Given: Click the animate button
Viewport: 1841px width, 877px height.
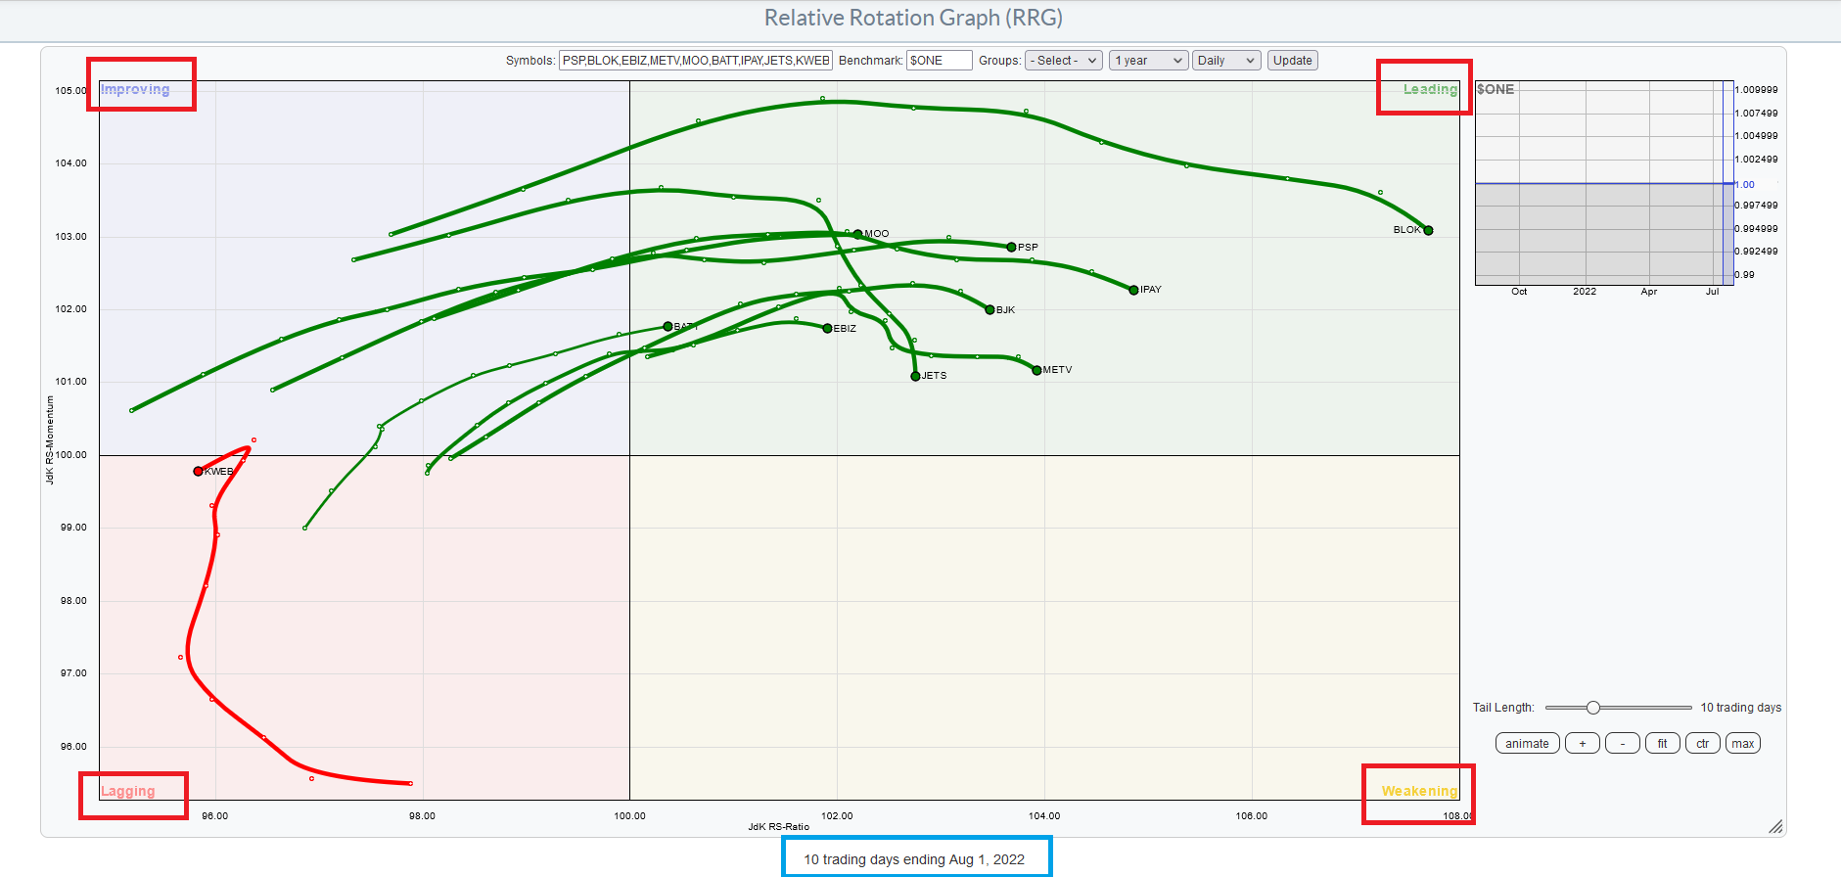Looking at the screenshot, I should coord(1527,744).
